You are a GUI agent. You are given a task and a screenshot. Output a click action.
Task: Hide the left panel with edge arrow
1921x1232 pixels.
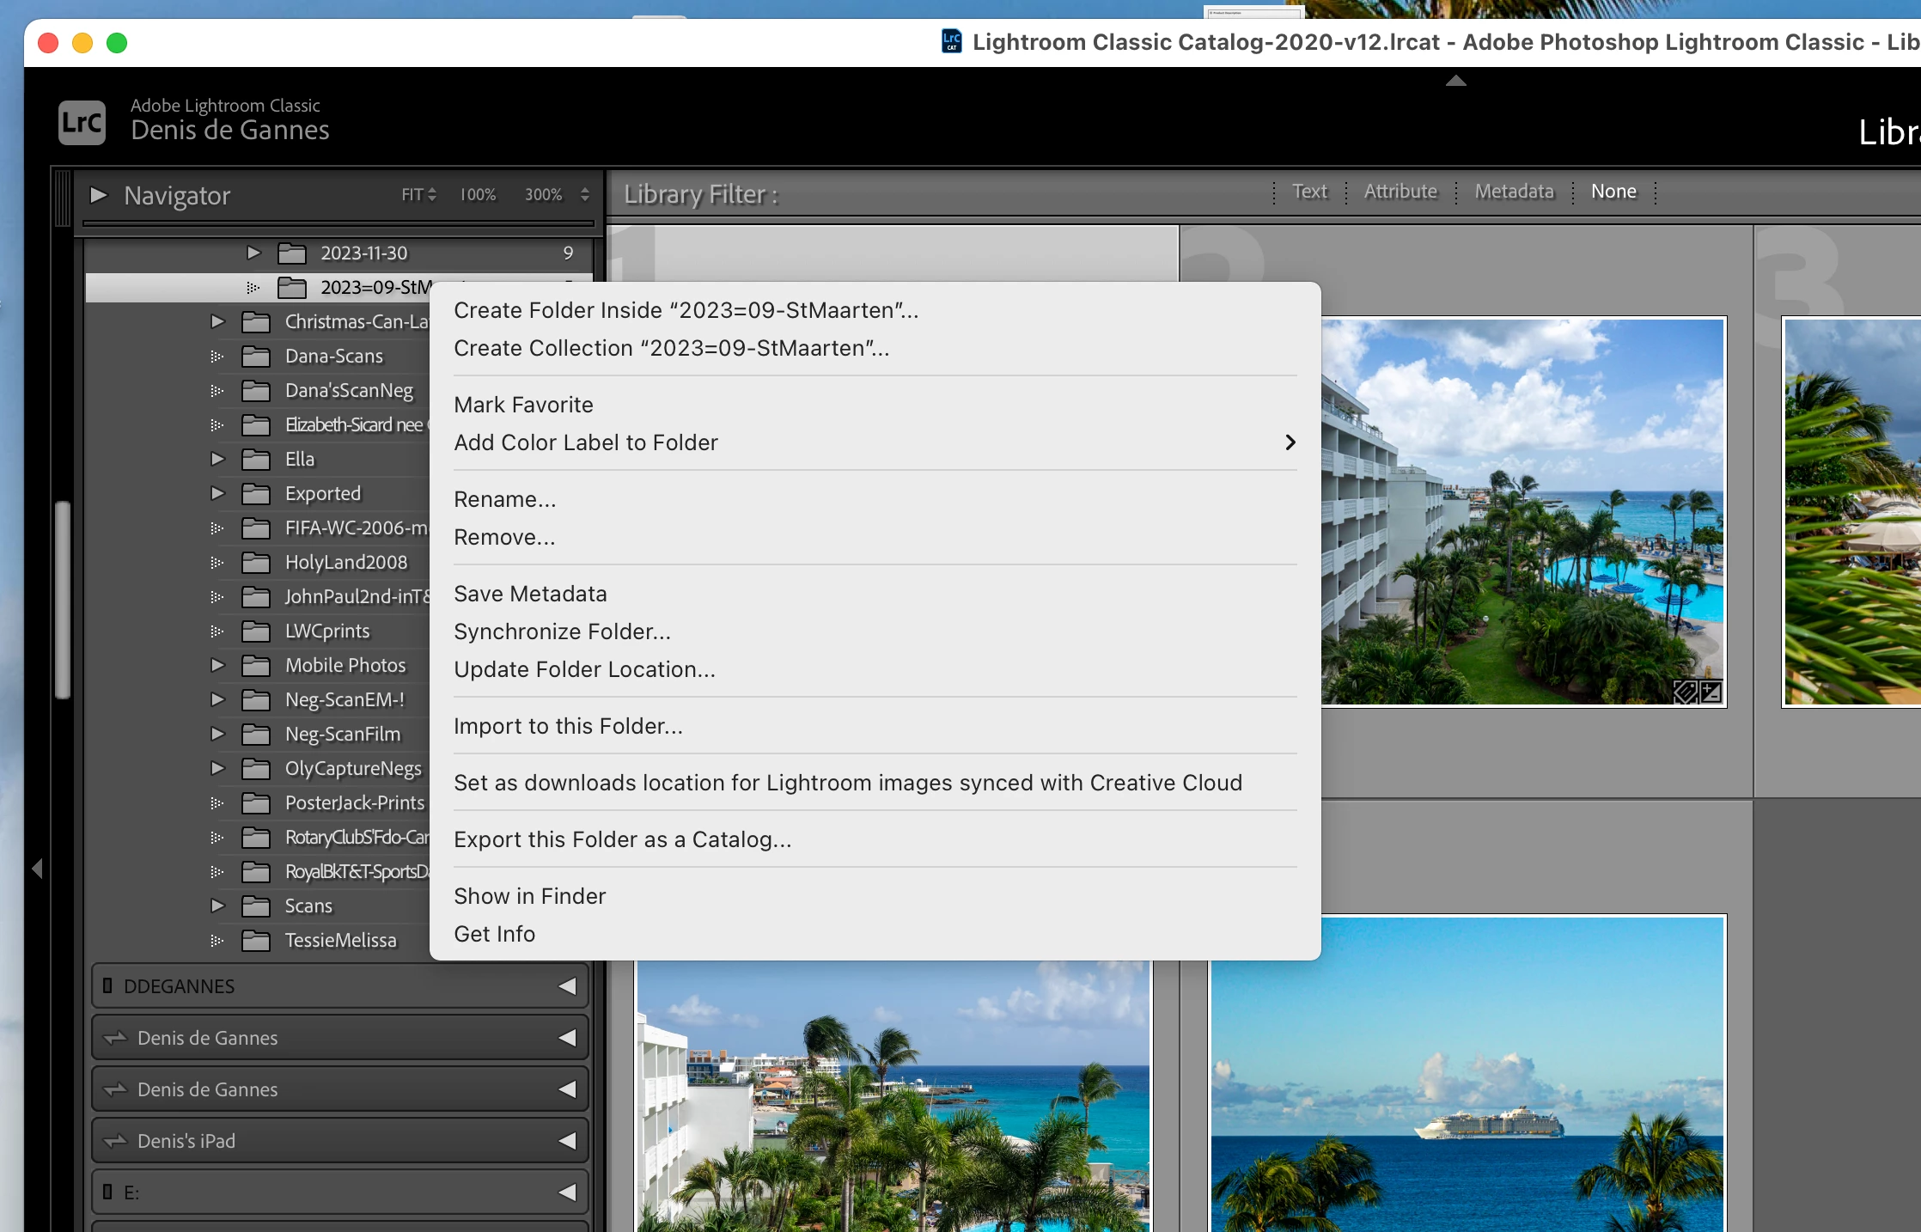coord(37,868)
